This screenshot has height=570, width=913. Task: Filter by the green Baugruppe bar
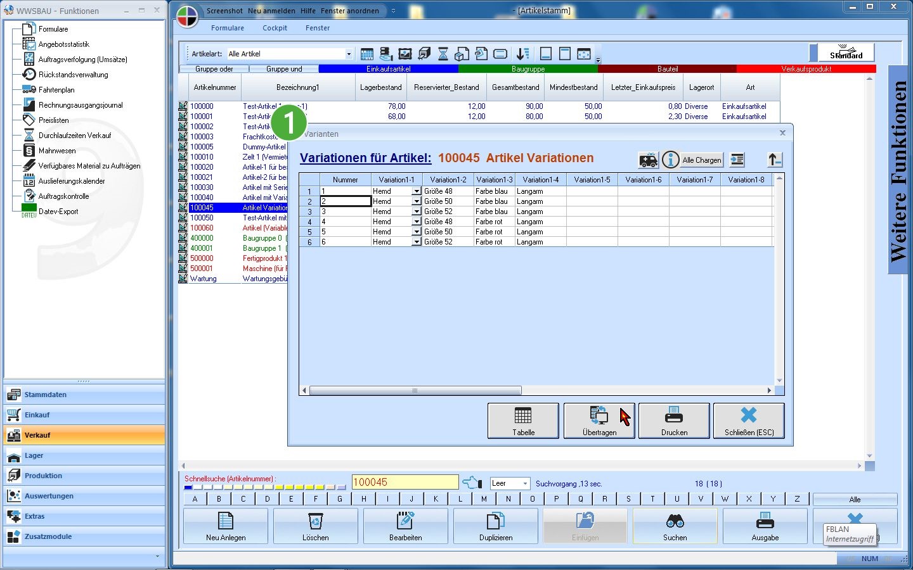[528, 69]
